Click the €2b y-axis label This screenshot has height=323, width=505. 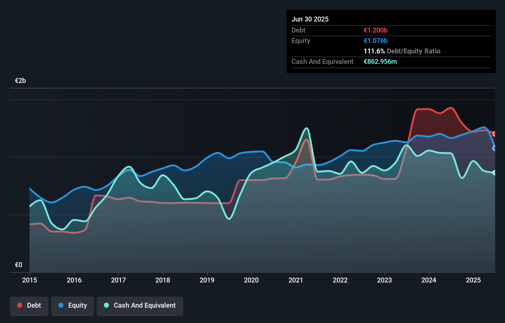pyautogui.click(x=20, y=81)
